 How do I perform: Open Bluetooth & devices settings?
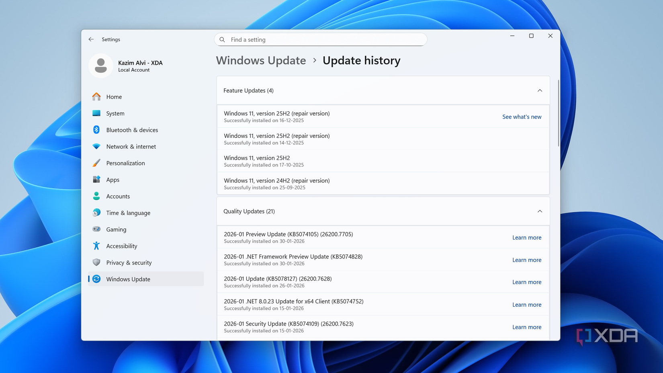pyautogui.click(x=96, y=130)
